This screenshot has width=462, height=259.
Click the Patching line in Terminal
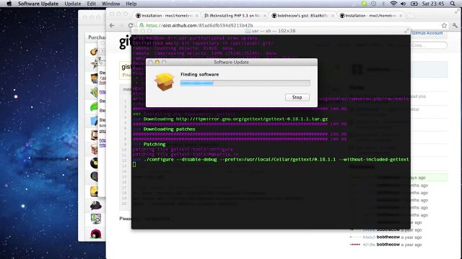[149, 144]
